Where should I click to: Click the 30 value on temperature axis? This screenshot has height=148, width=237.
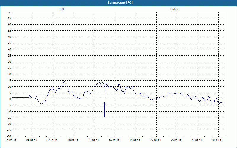9,62
